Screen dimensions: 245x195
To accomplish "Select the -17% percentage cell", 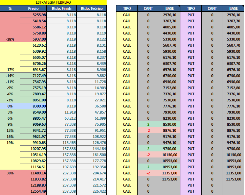I will click(x=10, y=70).
